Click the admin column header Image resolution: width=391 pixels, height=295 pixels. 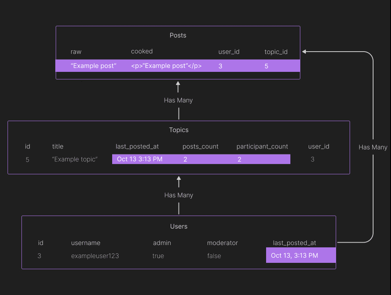tap(162, 243)
